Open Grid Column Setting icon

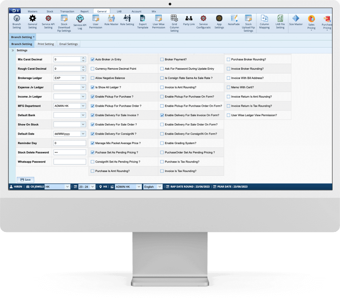pyautogui.click(x=174, y=19)
